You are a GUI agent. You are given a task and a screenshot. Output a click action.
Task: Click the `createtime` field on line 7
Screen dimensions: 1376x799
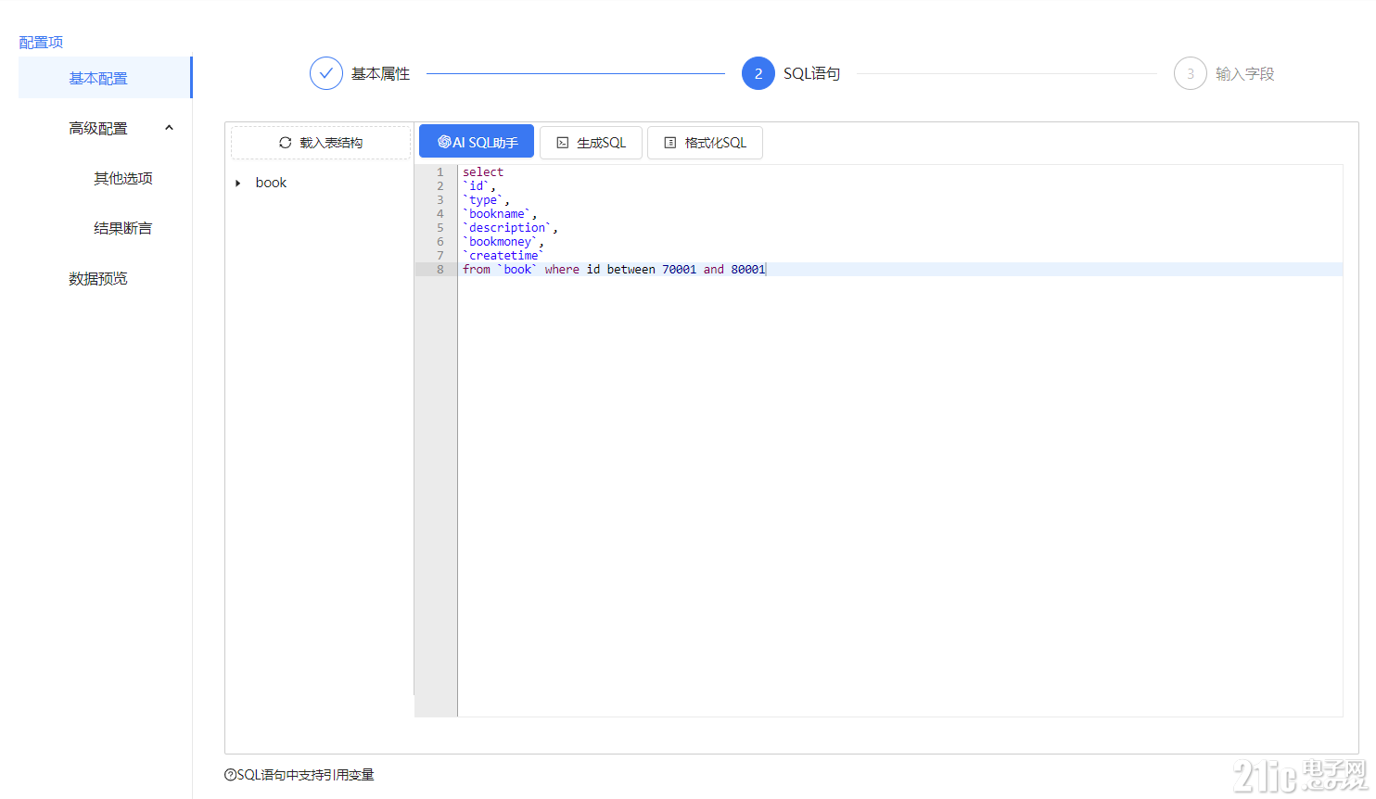pyautogui.click(x=503, y=256)
